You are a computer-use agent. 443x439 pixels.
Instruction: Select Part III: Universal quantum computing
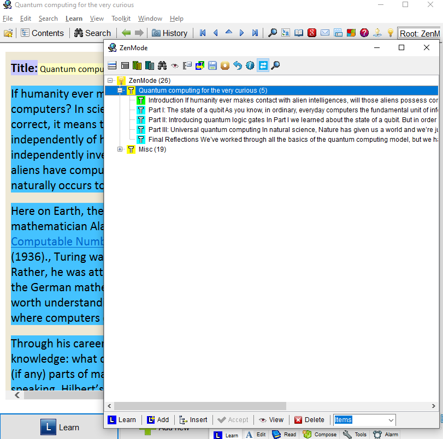point(293,130)
